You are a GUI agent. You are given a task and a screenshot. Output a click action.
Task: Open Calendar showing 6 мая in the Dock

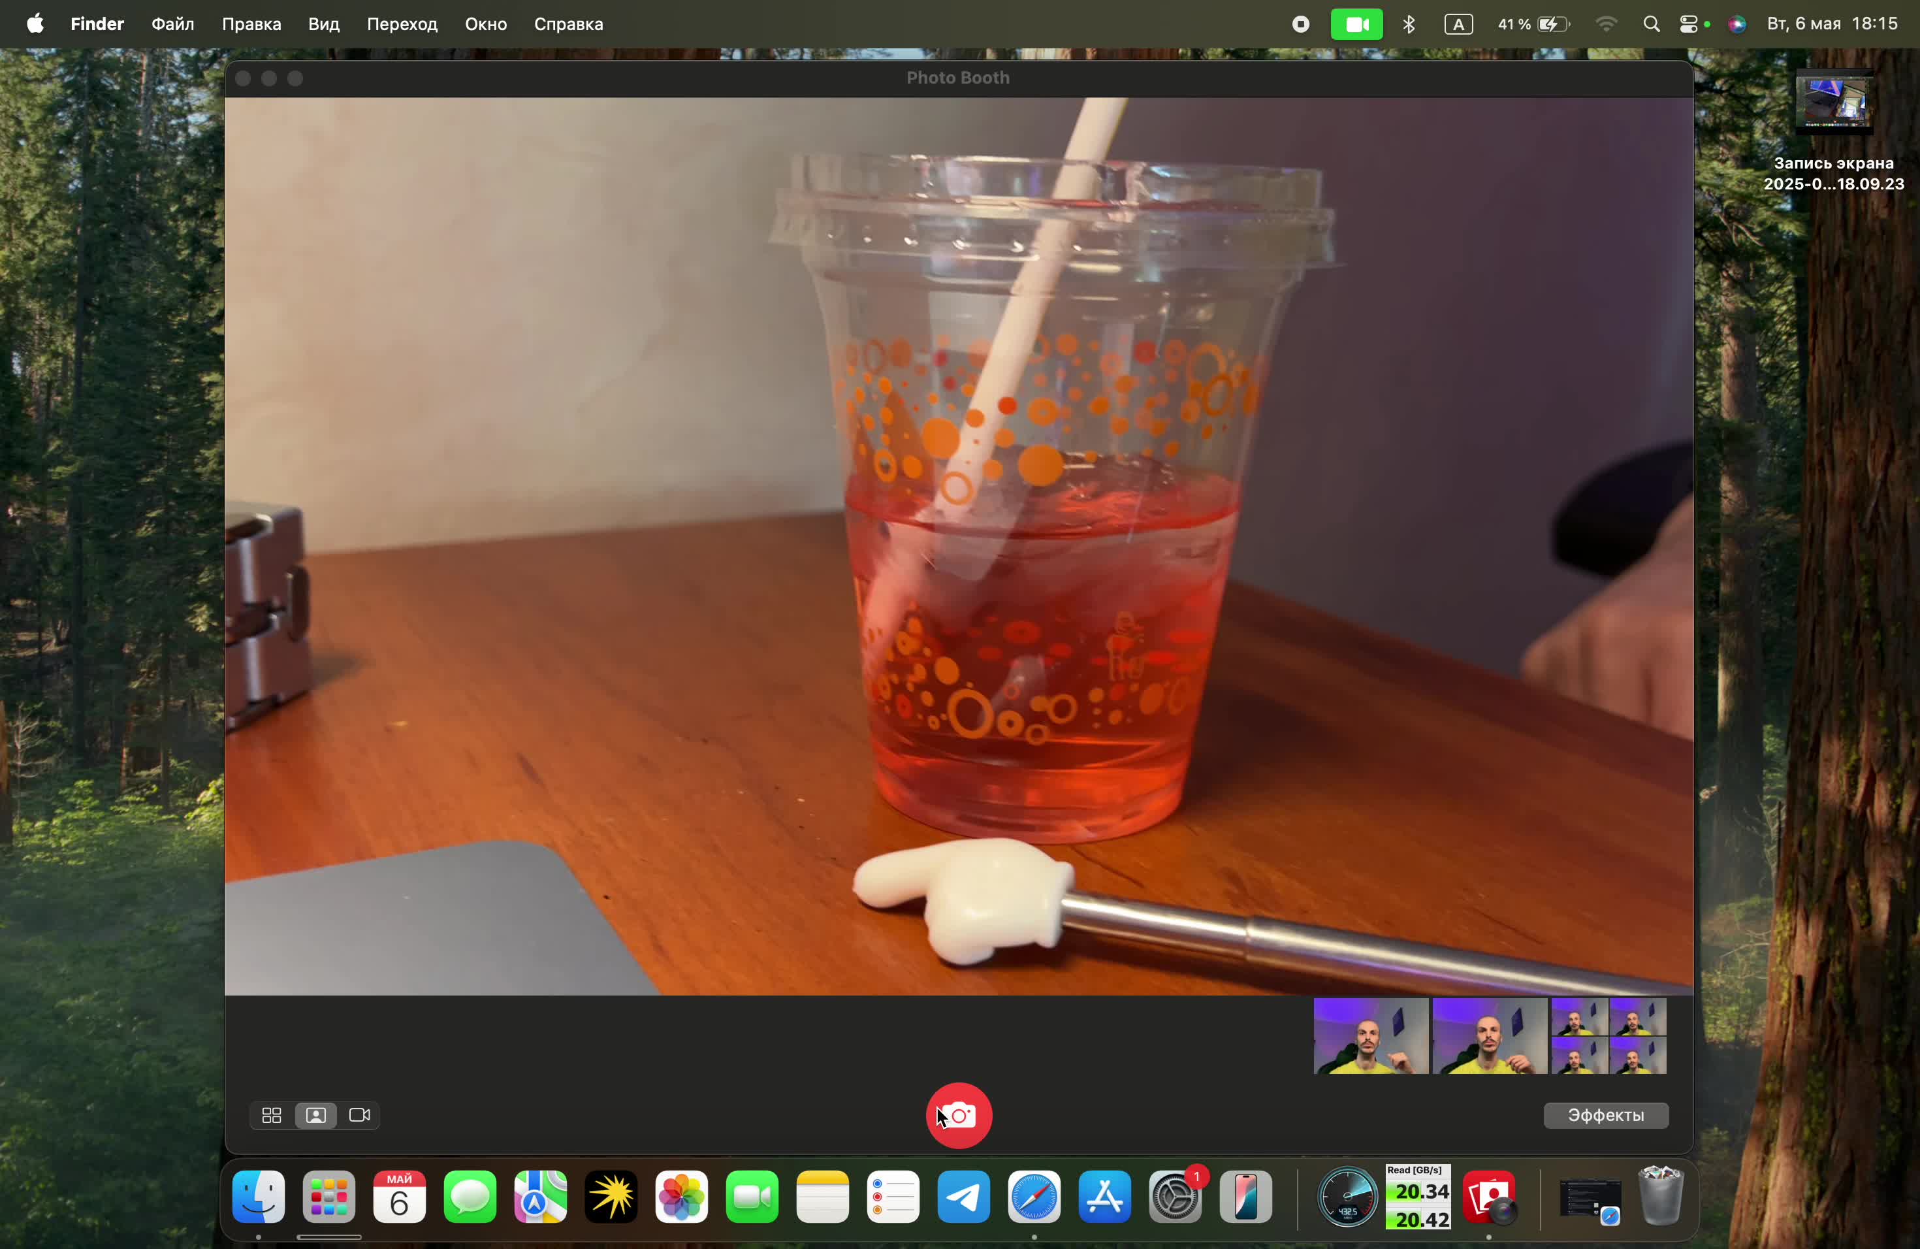399,1197
